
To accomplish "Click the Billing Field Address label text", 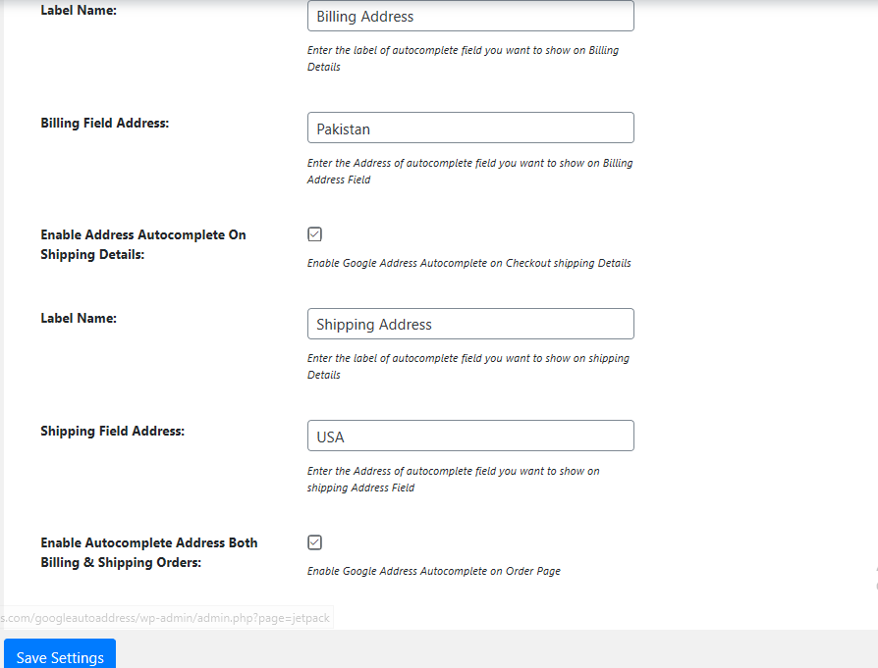I will tap(106, 123).
